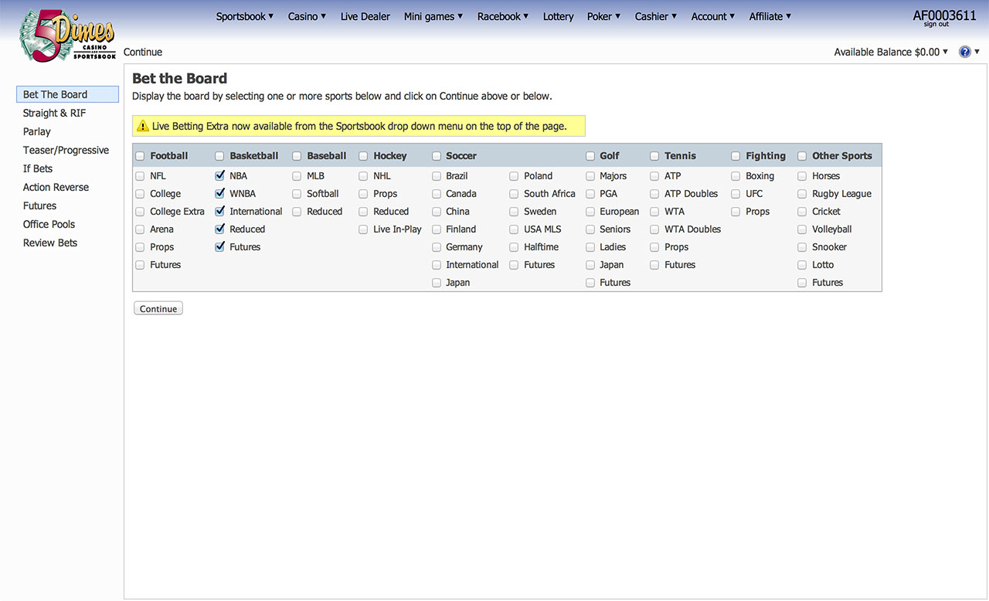Click the yellow warning icon in the notice
This screenshot has width=989, height=601.
click(143, 126)
